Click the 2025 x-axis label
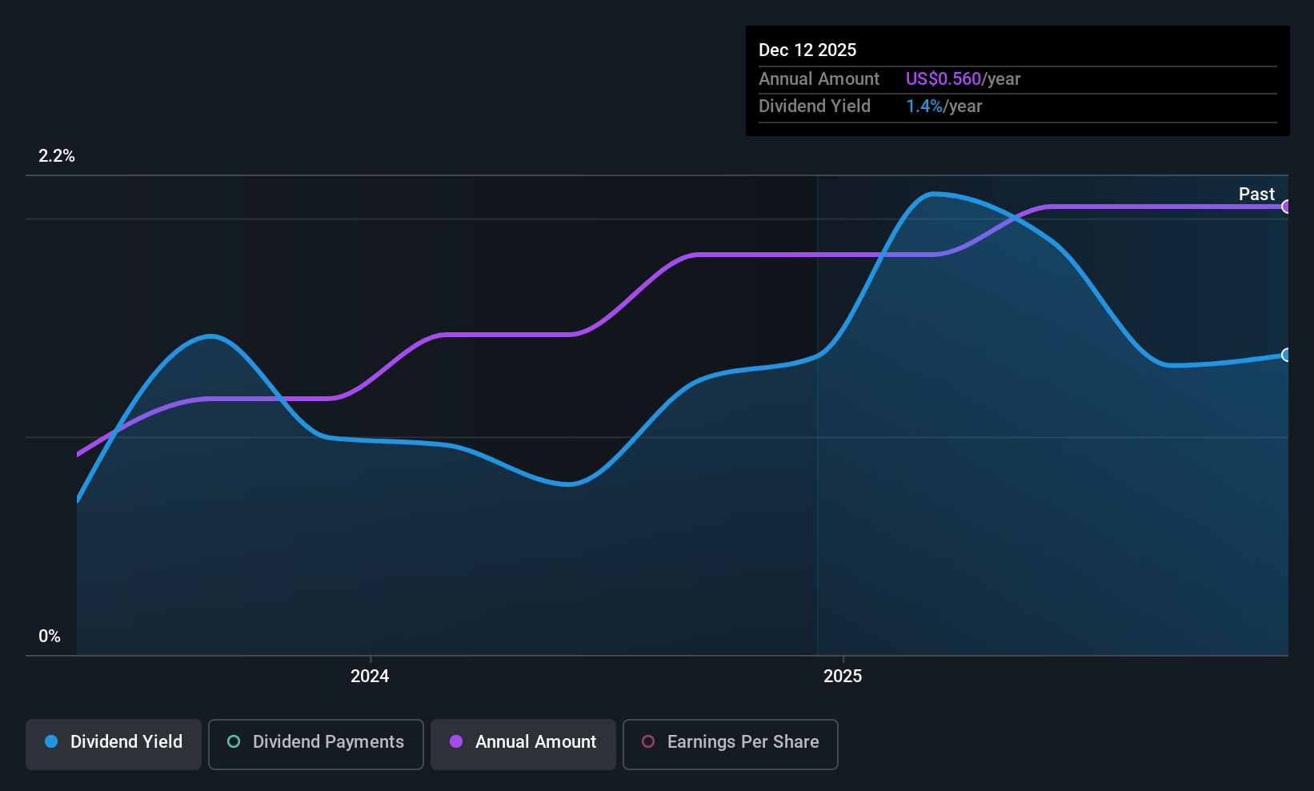Image resolution: width=1314 pixels, height=791 pixels. pyautogui.click(x=843, y=676)
